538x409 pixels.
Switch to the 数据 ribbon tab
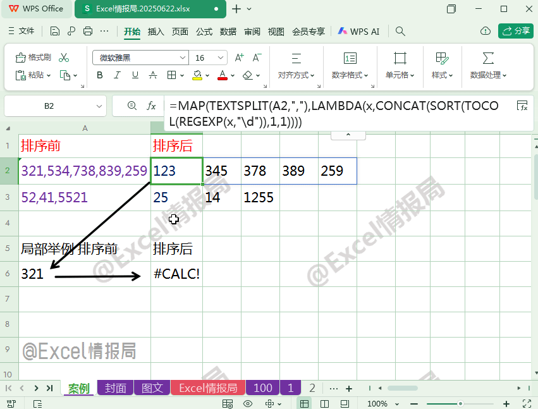228,32
